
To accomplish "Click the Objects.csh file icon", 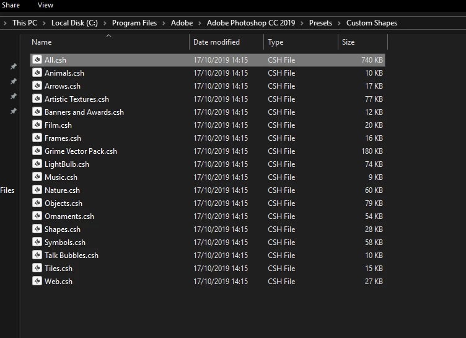I will [x=37, y=203].
